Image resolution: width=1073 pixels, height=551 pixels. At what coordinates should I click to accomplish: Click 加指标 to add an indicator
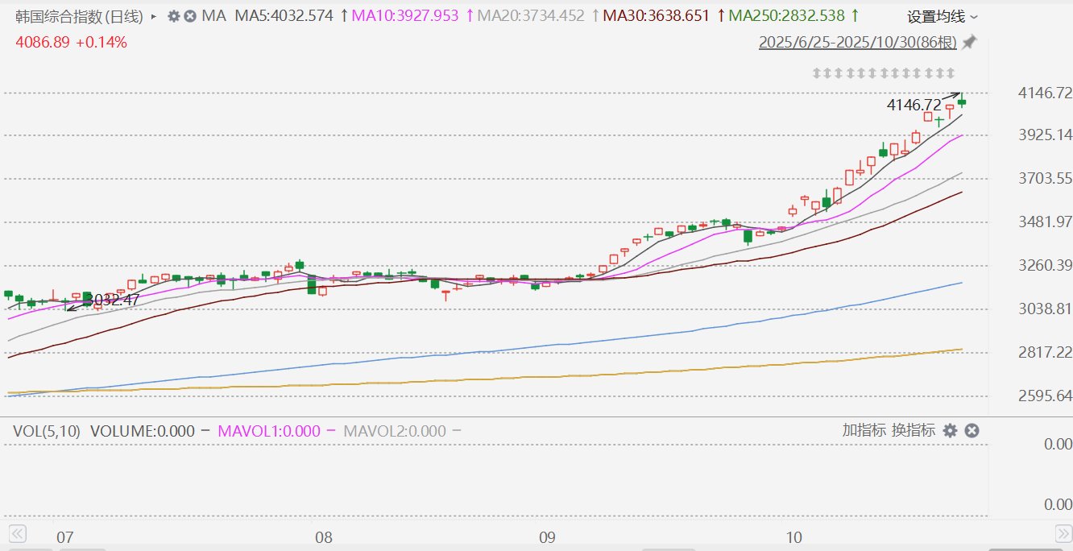pyautogui.click(x=864, y=430)
